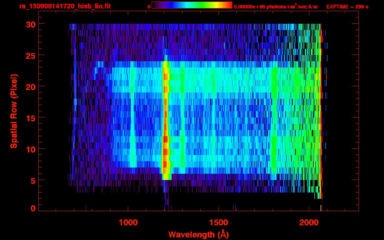Click the 1000 wavelength tick label
Viewport: 384px width, 240px height.
(128, 222)
